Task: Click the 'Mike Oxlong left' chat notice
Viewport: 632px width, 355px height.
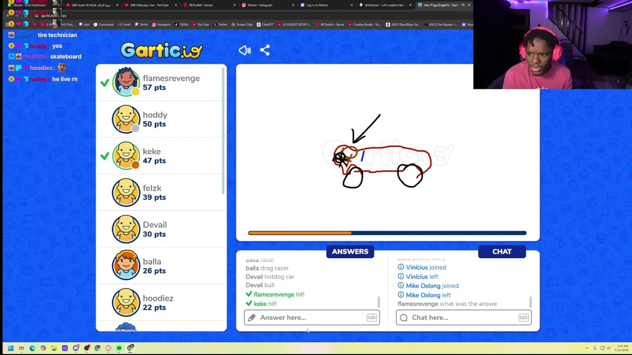Action: (x=424, y=295)
